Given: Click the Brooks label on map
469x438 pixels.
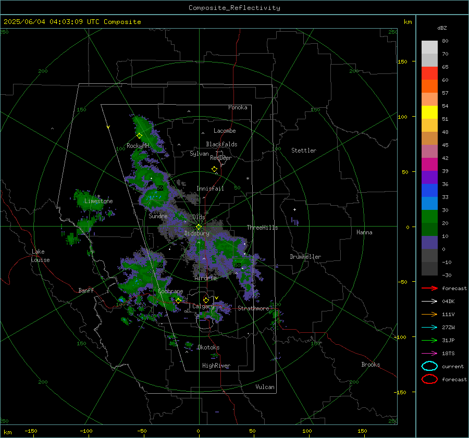Looking at the screenshot, I should coord(371,365).
